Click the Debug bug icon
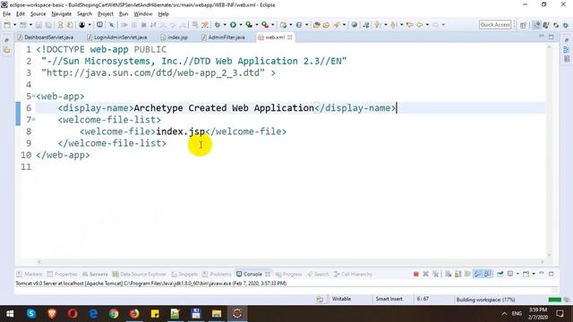This screenshot has width=573, height=322. point(217,25)
